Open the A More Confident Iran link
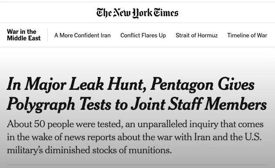The height and width of the screenshot is (168, 275). click(x=83, y=35)
